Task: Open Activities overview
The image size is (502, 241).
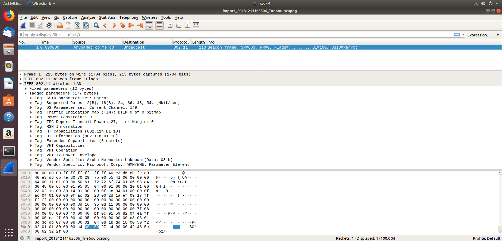Action: tap(12, 4)
